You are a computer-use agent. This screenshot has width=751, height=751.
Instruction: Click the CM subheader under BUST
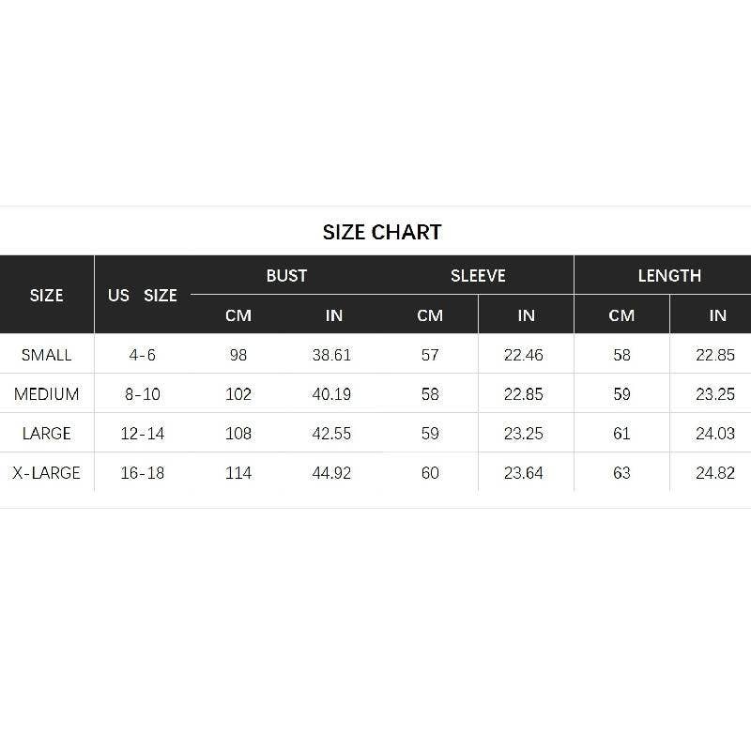[238, 315]
